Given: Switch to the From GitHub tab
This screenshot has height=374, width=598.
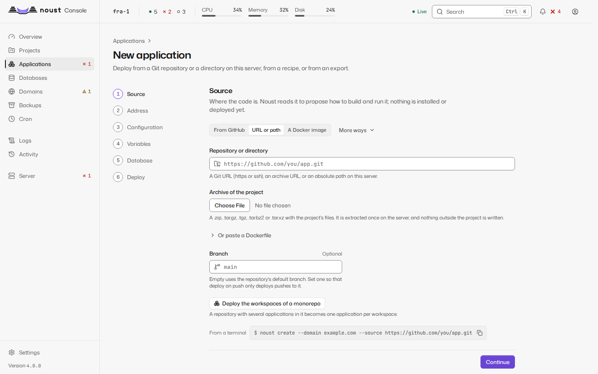Looking at the screenshot, I should tap(229, 130).
